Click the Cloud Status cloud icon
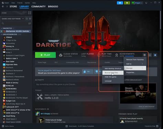The height and width of the screenshot is (129, 163). 61,55
